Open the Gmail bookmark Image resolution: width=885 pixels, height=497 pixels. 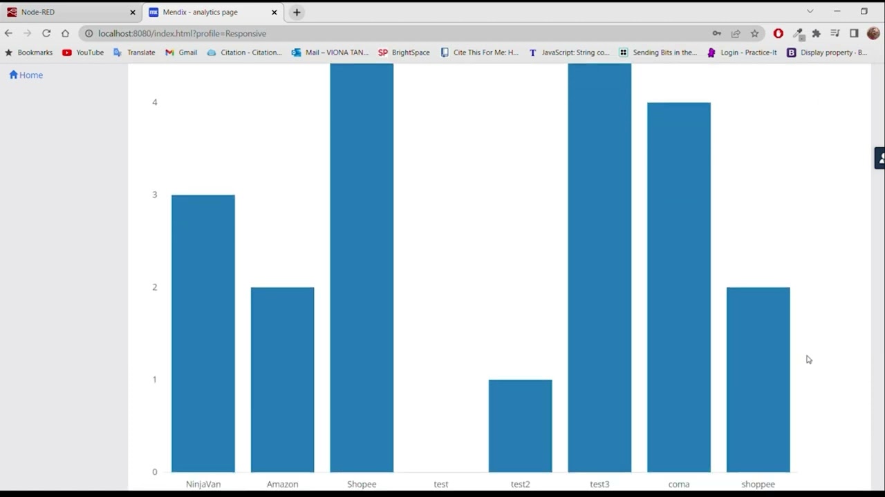[x=181, y=52]
